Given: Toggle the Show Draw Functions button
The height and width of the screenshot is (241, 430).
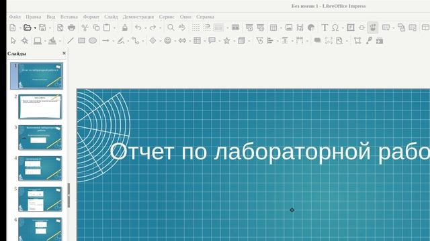Looking at the screenshot, I should (373, 27).
